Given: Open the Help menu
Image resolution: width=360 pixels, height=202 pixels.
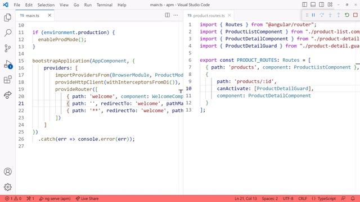Looking at the screenshot, I should [122, 5].
